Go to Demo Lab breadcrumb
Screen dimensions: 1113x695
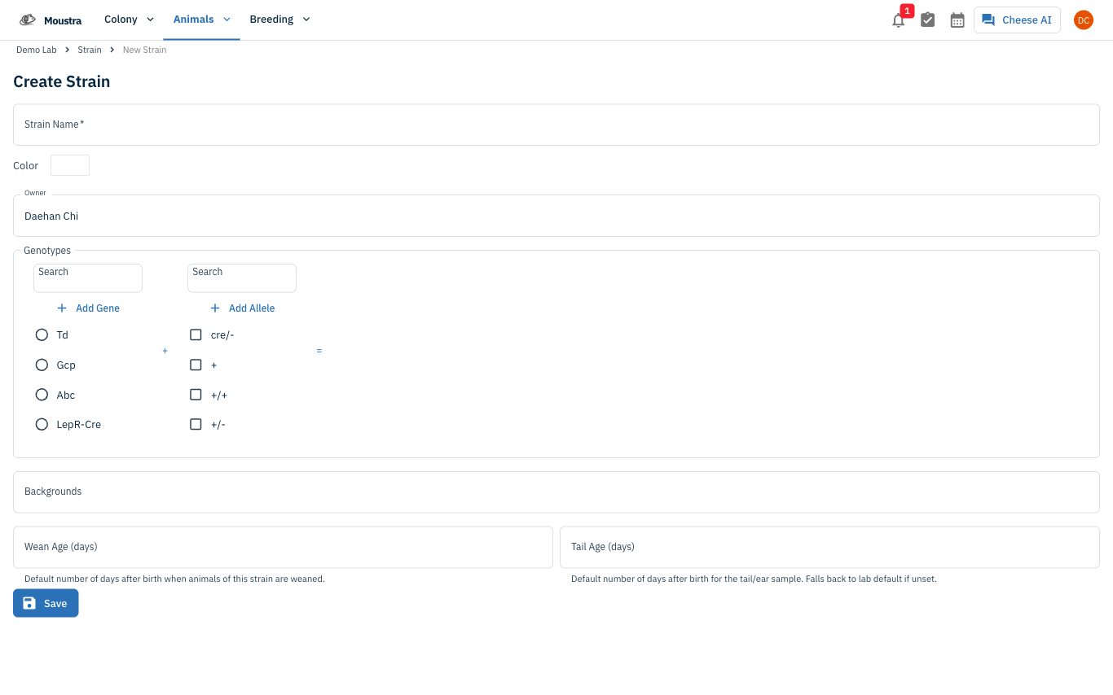[x=37, y=50]
